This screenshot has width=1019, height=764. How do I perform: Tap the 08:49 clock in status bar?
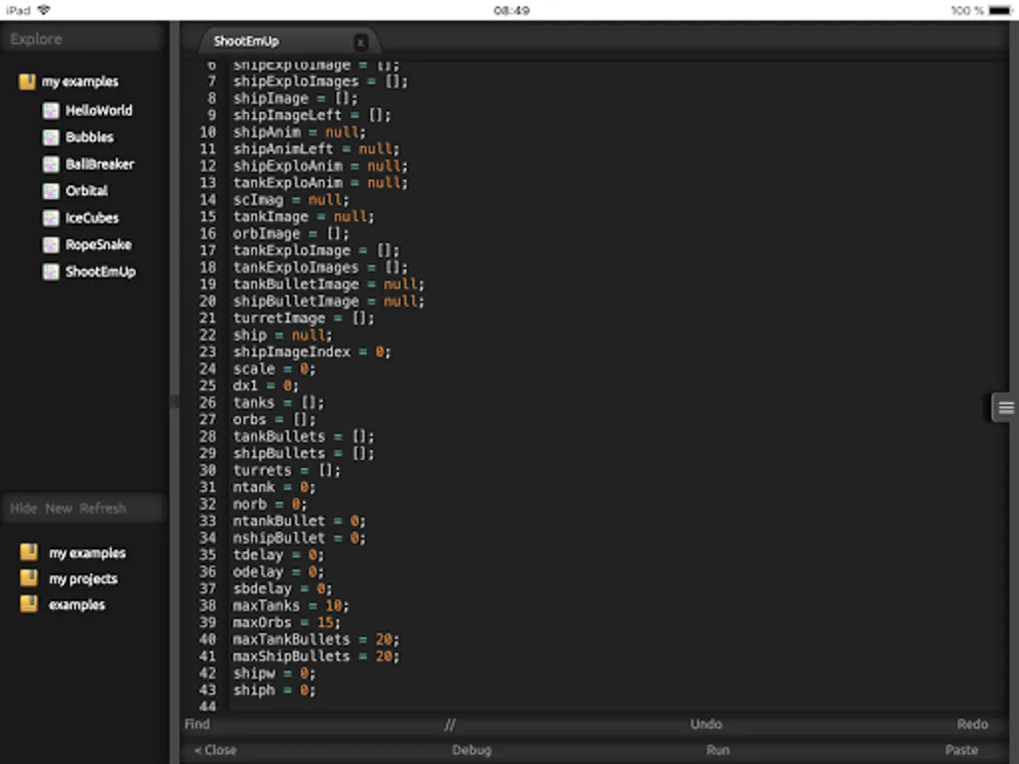(511, 10)
